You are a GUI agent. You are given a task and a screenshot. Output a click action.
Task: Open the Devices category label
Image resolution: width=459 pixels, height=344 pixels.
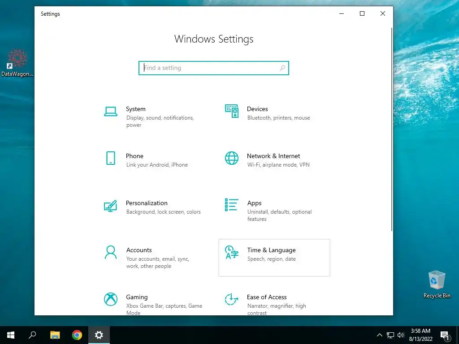[257, 109]
